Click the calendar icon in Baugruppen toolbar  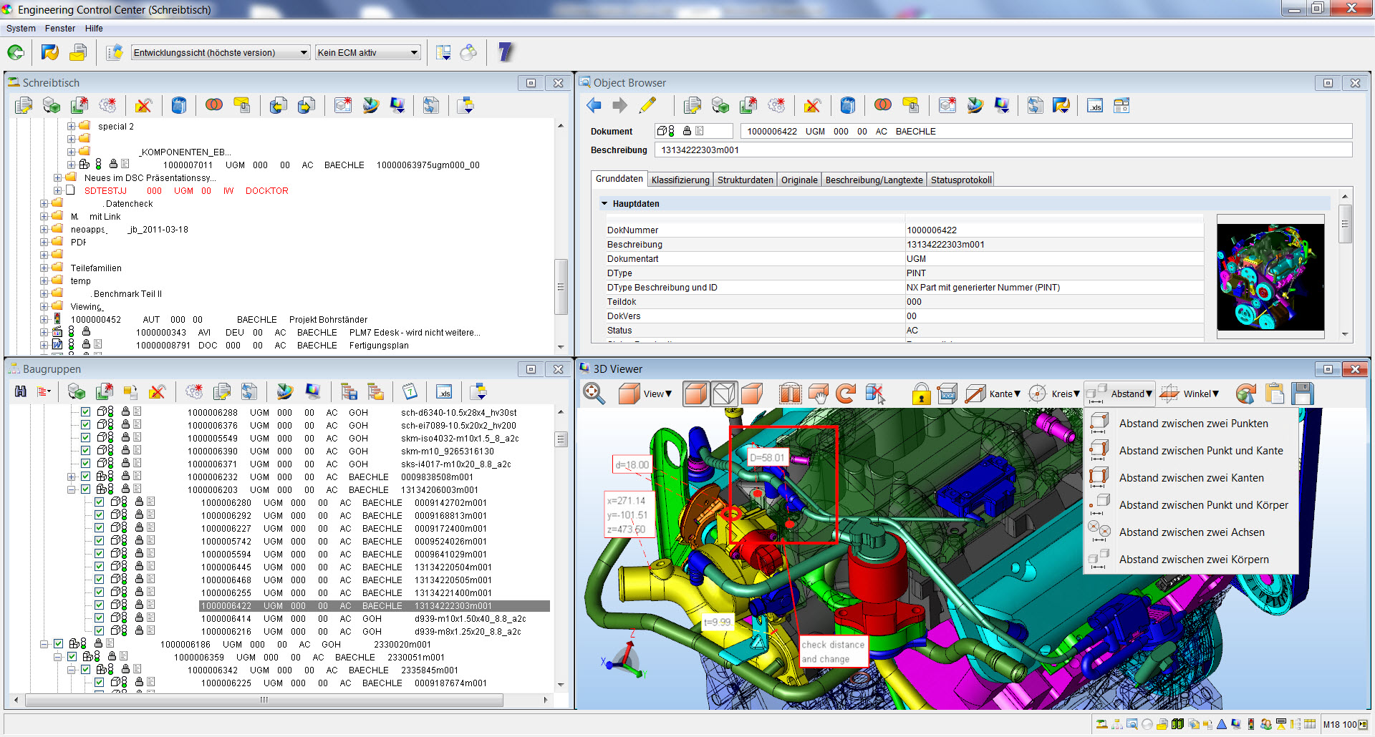[x=409, y=391]
